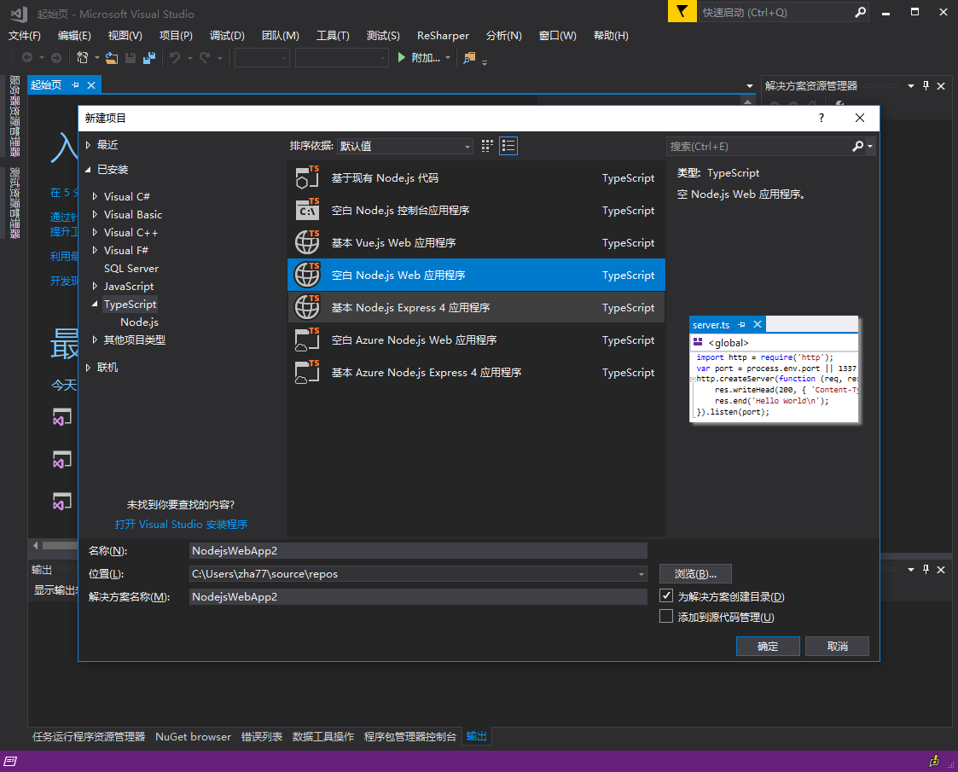
Task: Click the Package Manager Console bottom tab
Action: click(x=410, y=736)
